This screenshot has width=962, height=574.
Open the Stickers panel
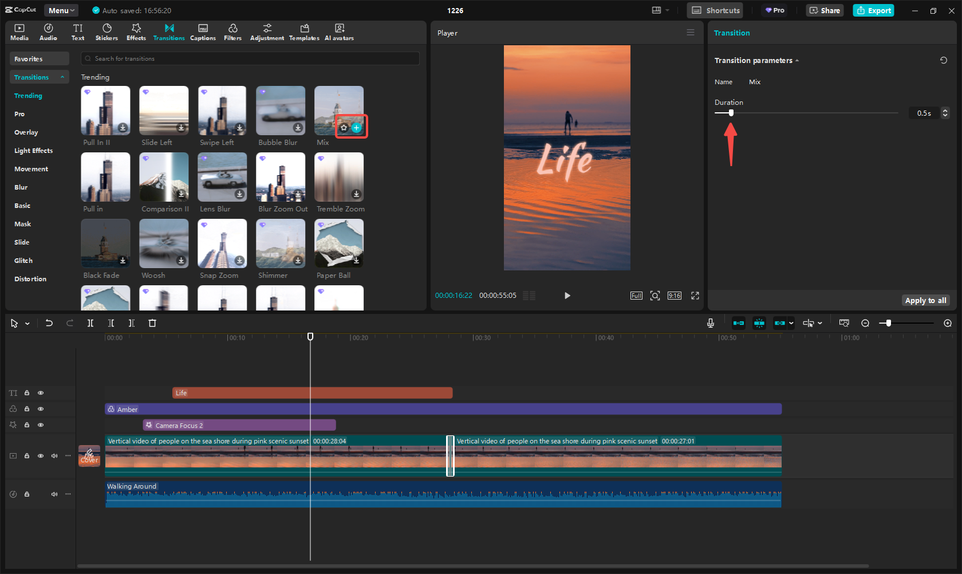[107, 32]
